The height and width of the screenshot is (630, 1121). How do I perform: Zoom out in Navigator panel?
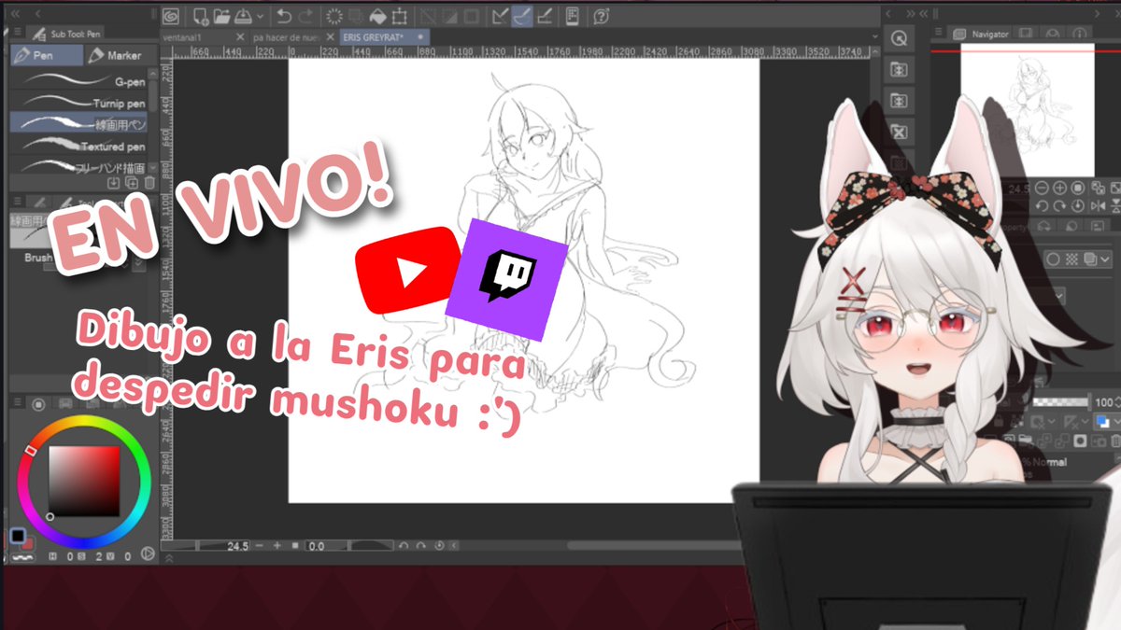[x=1043, y=189]
